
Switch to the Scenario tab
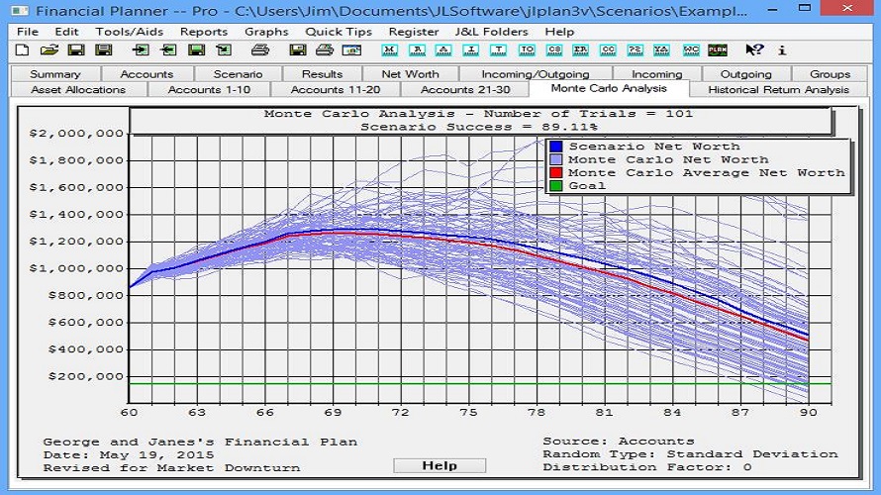(238, 74)
